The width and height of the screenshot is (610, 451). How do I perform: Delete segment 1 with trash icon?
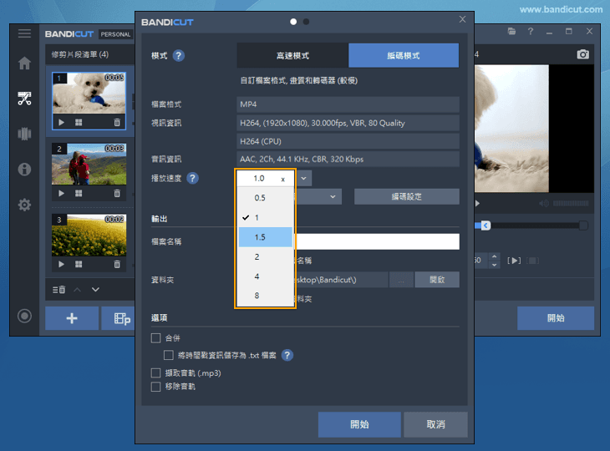[x=117, y=123]
